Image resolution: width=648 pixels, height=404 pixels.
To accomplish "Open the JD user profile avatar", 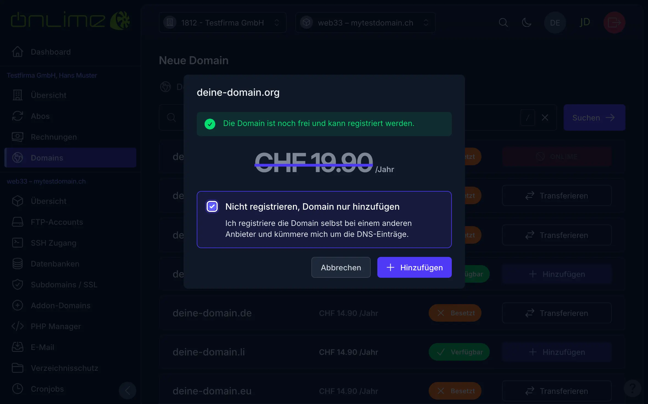I will 585,23.
